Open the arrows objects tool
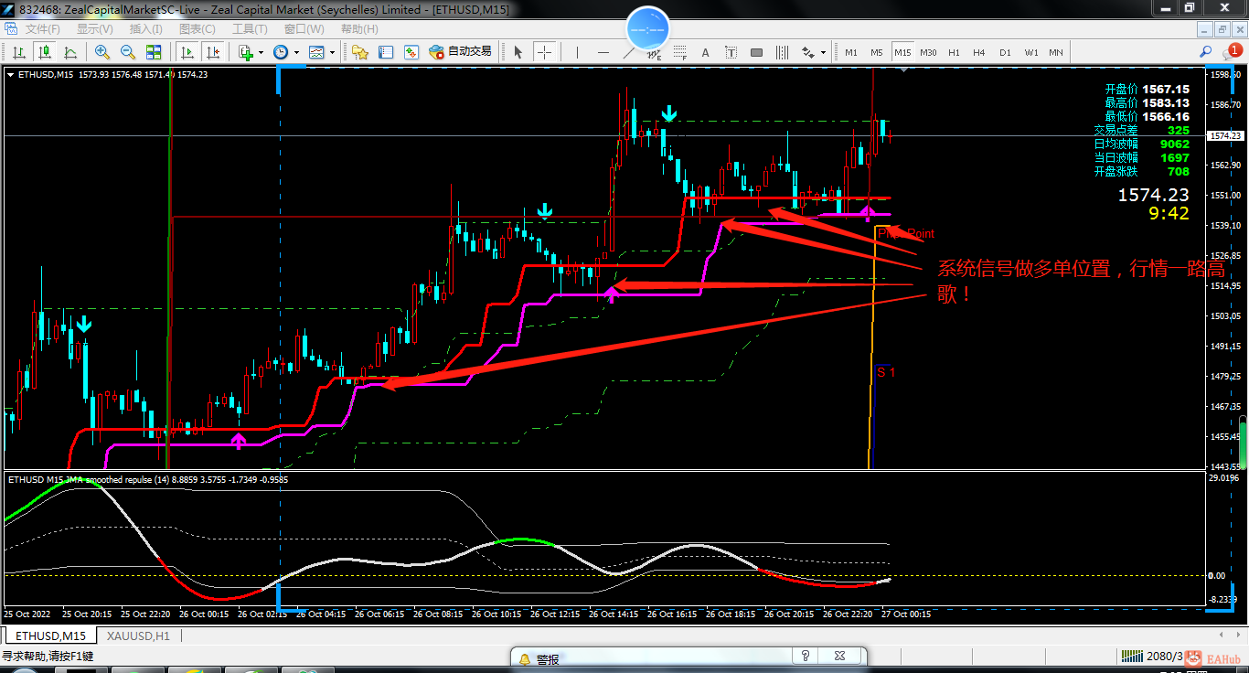Image resolution: width=1249 pixels, height=673 pixels. (x=808, y=52)
